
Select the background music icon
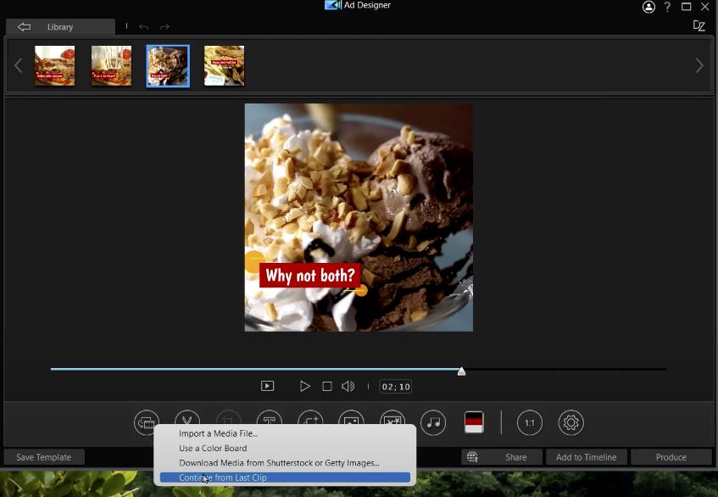coord(433,422)
